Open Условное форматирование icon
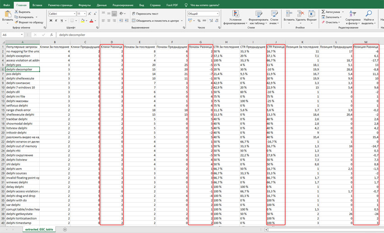Viewport: 384px width, 233px height. click(x=235, y=14)
